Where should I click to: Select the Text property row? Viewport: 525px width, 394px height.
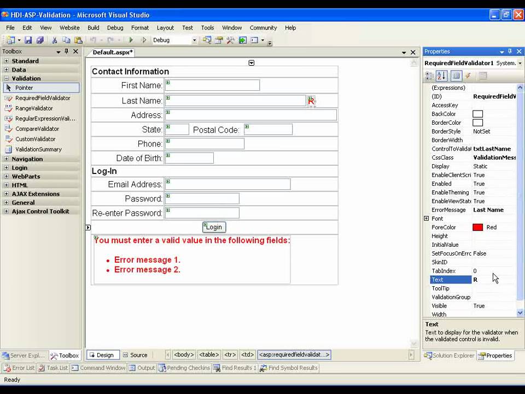pyautogui.click(x=473, y=280)
